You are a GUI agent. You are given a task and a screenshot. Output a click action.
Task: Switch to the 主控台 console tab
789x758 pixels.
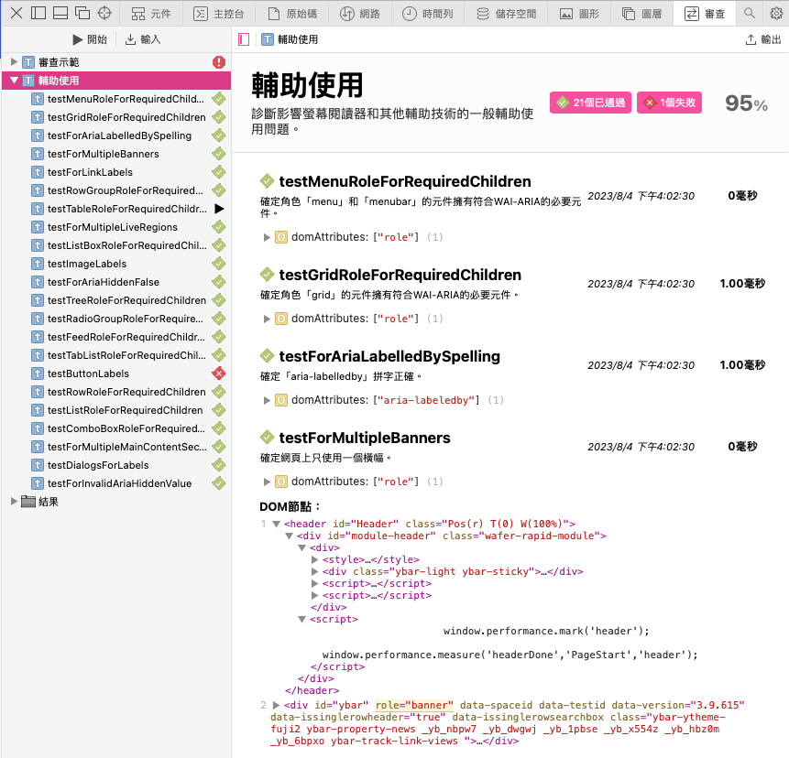point(219,14)
